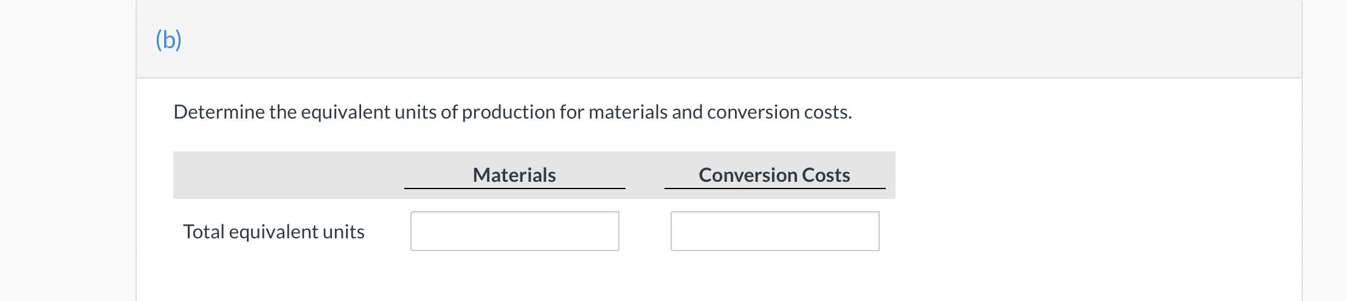1346x301 pixels.
Task: Click the Materials equivalent units input field
Action: point(515,231)
